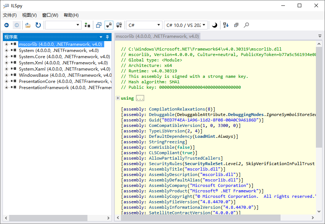Screen dimensions: 325x224
Task: Select the mscorlib document tab
Action: click(x=157, y=36)
